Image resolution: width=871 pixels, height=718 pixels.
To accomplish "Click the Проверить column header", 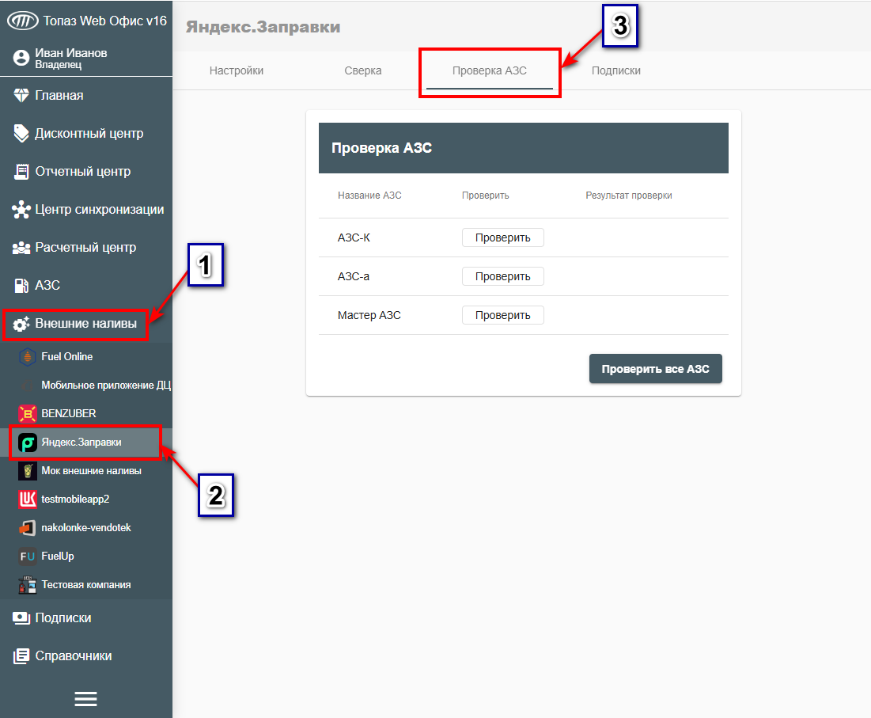I will click(486, 196).
